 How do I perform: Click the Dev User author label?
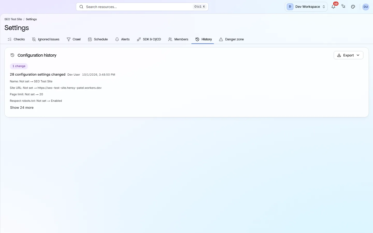pos(74,75)
